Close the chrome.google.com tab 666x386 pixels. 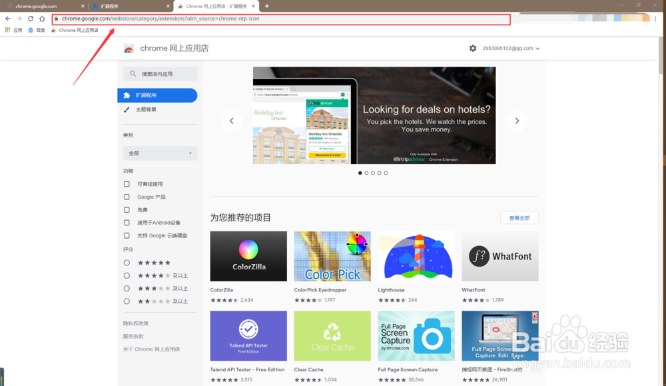point(83,6)
